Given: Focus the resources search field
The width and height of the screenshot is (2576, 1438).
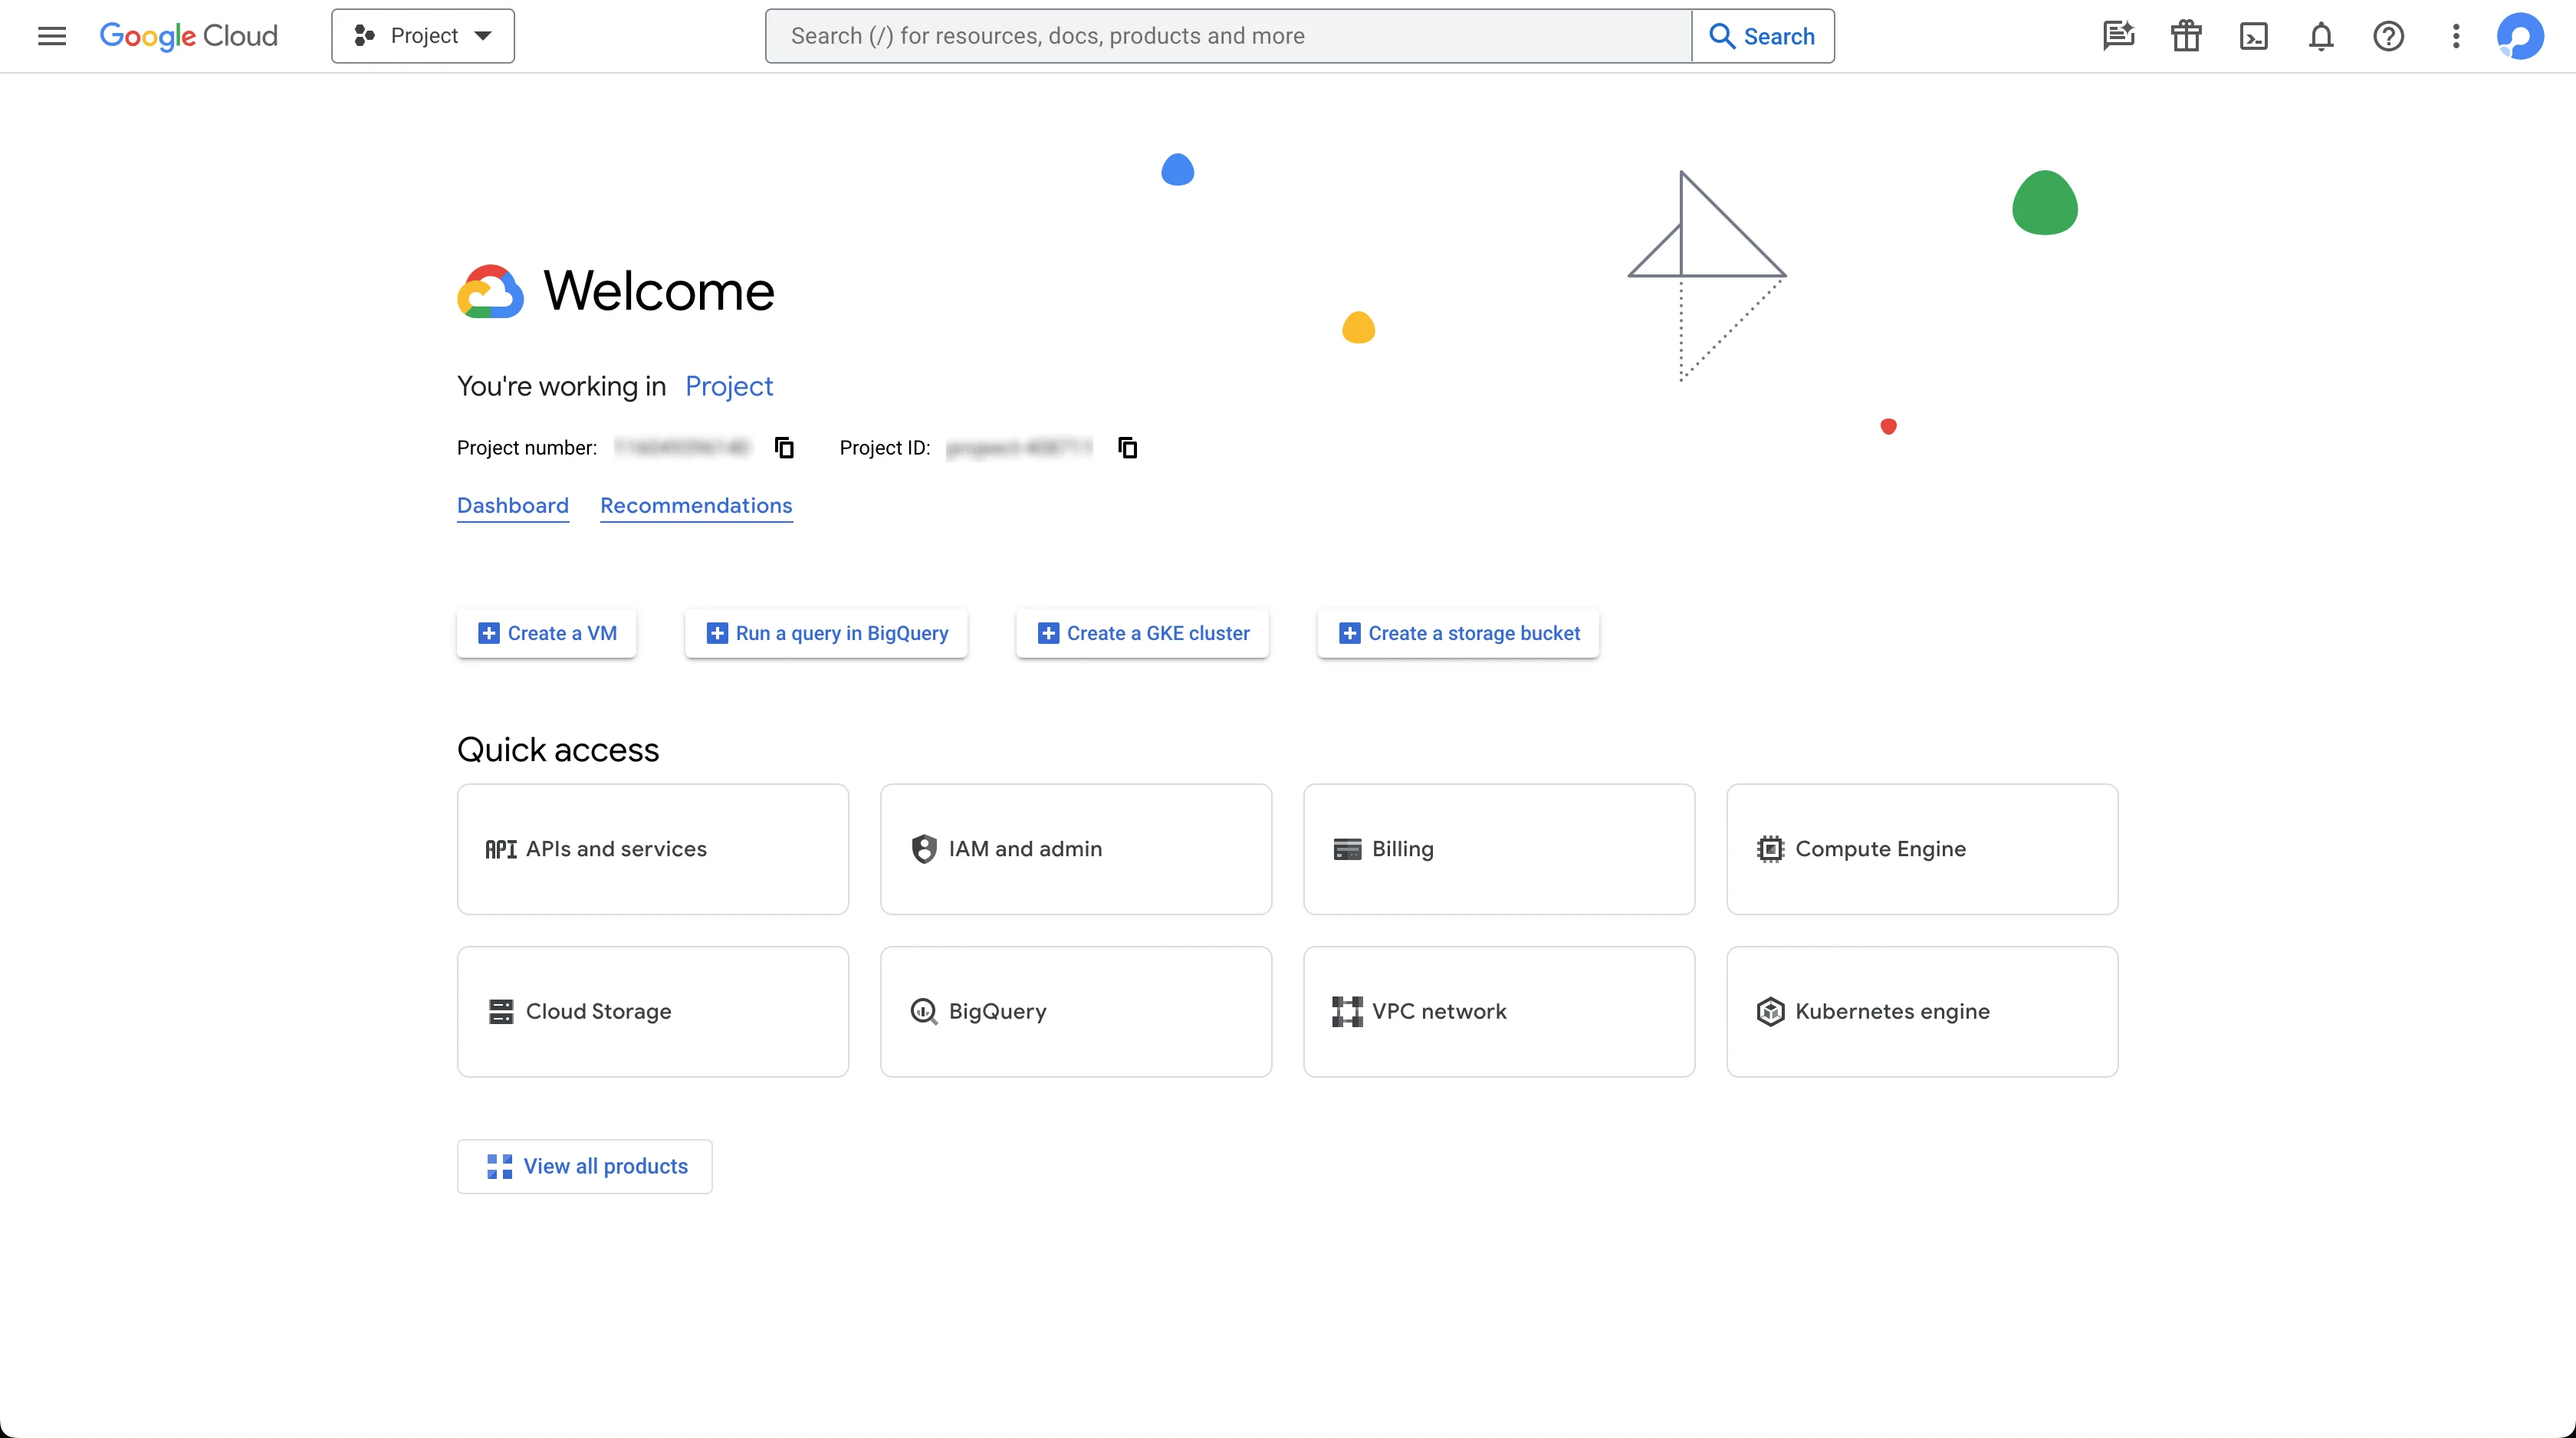Looking at the screenshot, I should (x=1228, y=36).
